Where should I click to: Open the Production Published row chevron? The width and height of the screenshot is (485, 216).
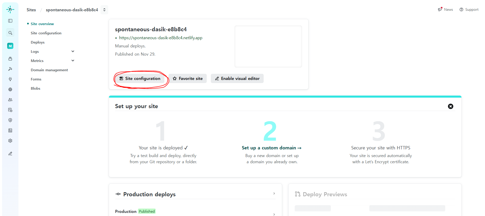tap(274, 214)
